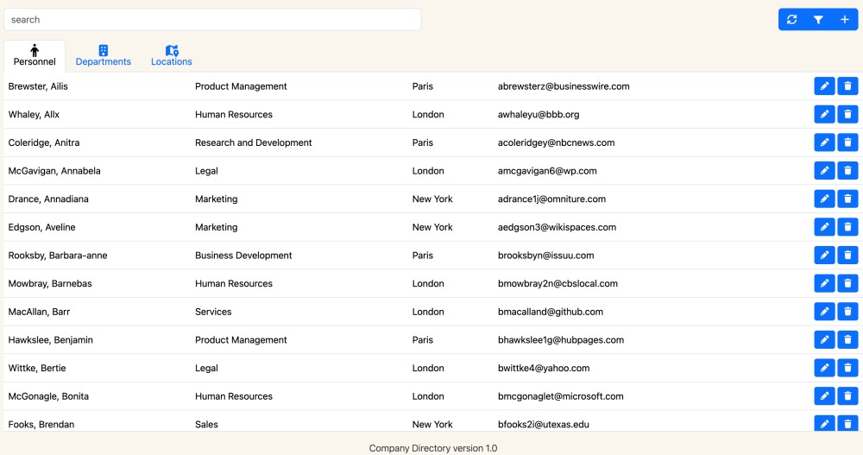This screenshot has height=455, width=863.
Task: Delete Barnebas Mowbray's row via the trash icon
Action: (x=847, y=283)
